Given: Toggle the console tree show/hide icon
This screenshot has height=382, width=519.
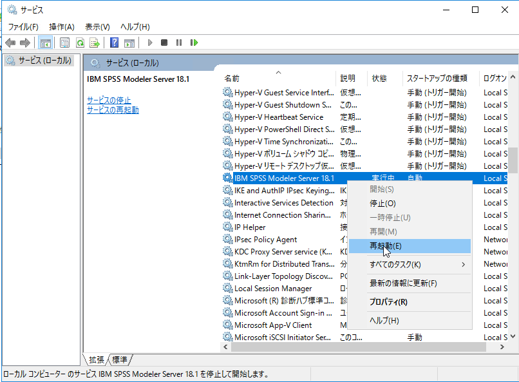Looking at the screenshot, I should (x=45, y=43).
